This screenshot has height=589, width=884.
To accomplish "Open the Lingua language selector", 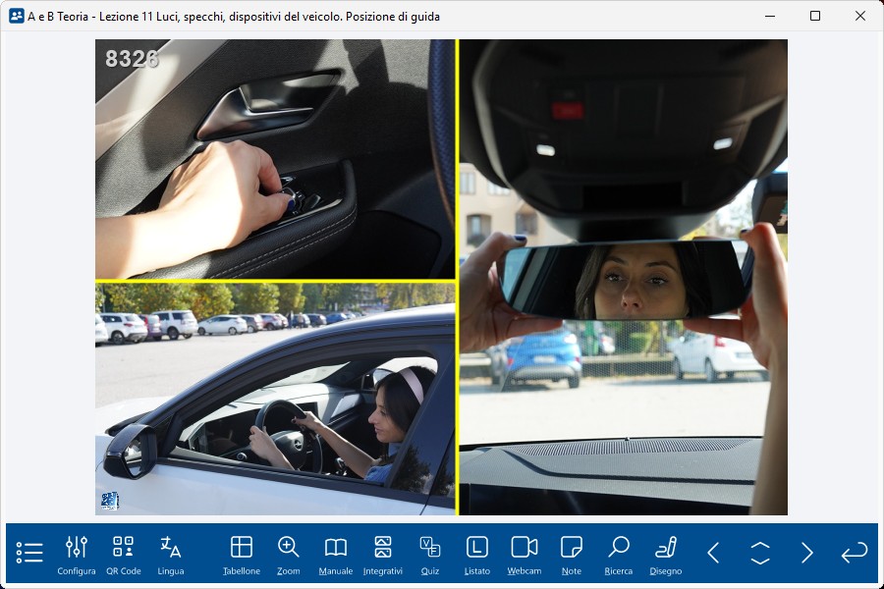I will click(x=171, y=555).
